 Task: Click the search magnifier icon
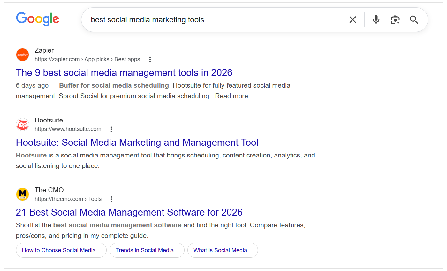point(414,20)
